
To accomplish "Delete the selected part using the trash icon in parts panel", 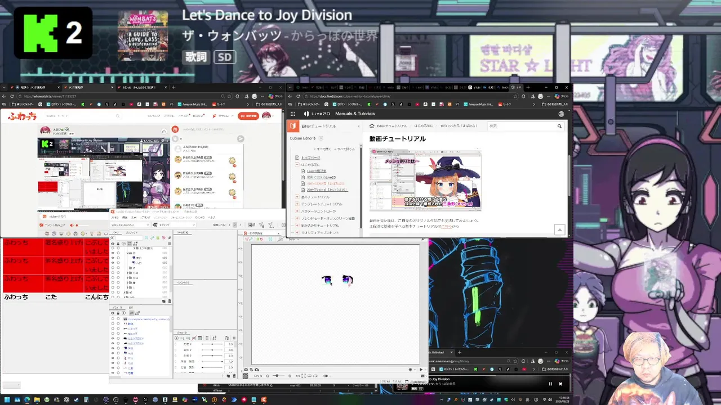I will pyautogui.click(x=170, y=301).
